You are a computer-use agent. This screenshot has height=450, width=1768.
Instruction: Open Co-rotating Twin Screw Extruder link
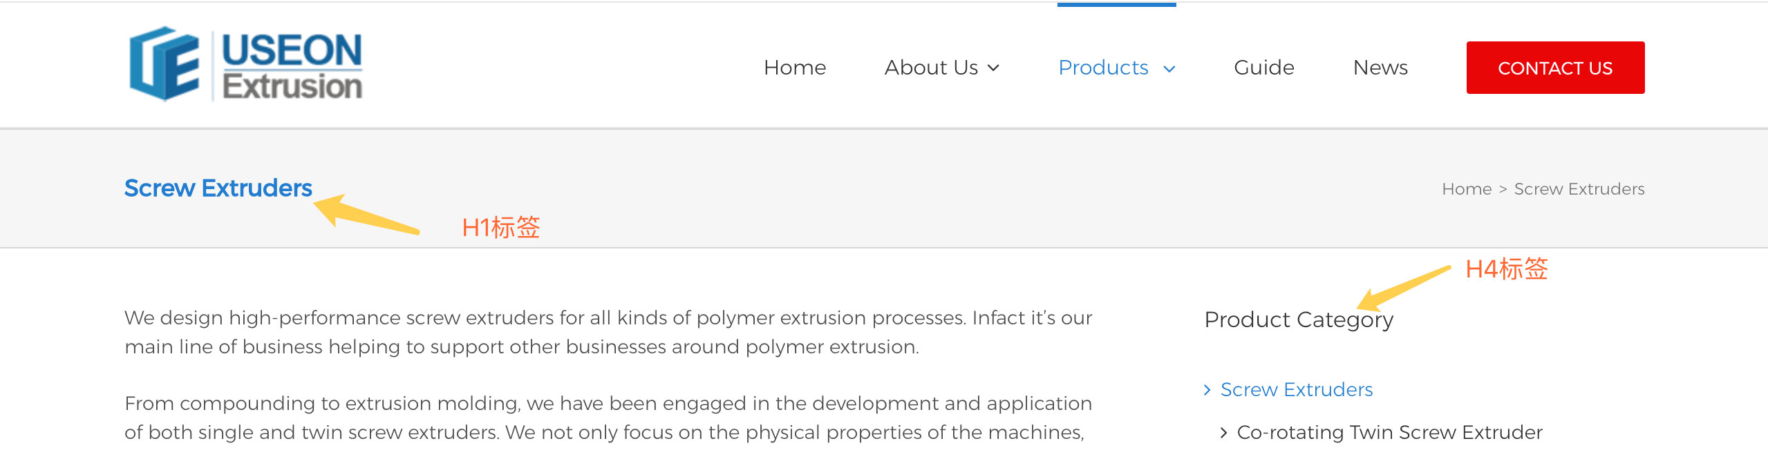point(1389,432)
